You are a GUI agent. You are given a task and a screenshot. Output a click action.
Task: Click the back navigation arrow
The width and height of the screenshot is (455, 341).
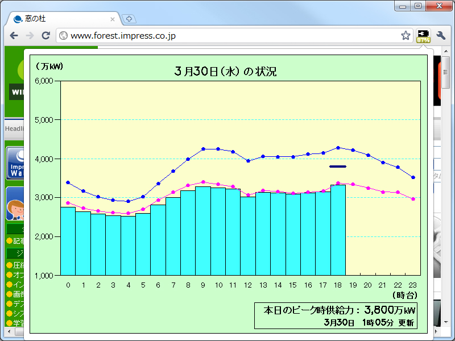(x=14, y=35)
